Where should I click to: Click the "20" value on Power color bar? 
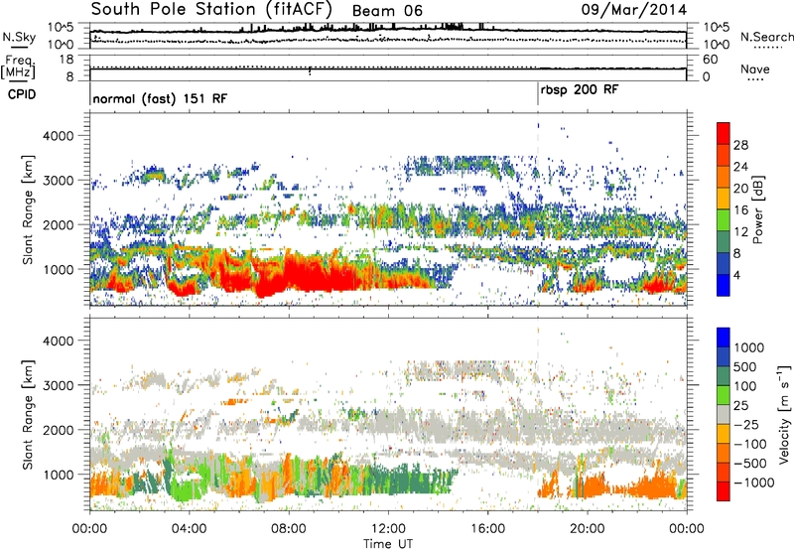click(740, 189)
